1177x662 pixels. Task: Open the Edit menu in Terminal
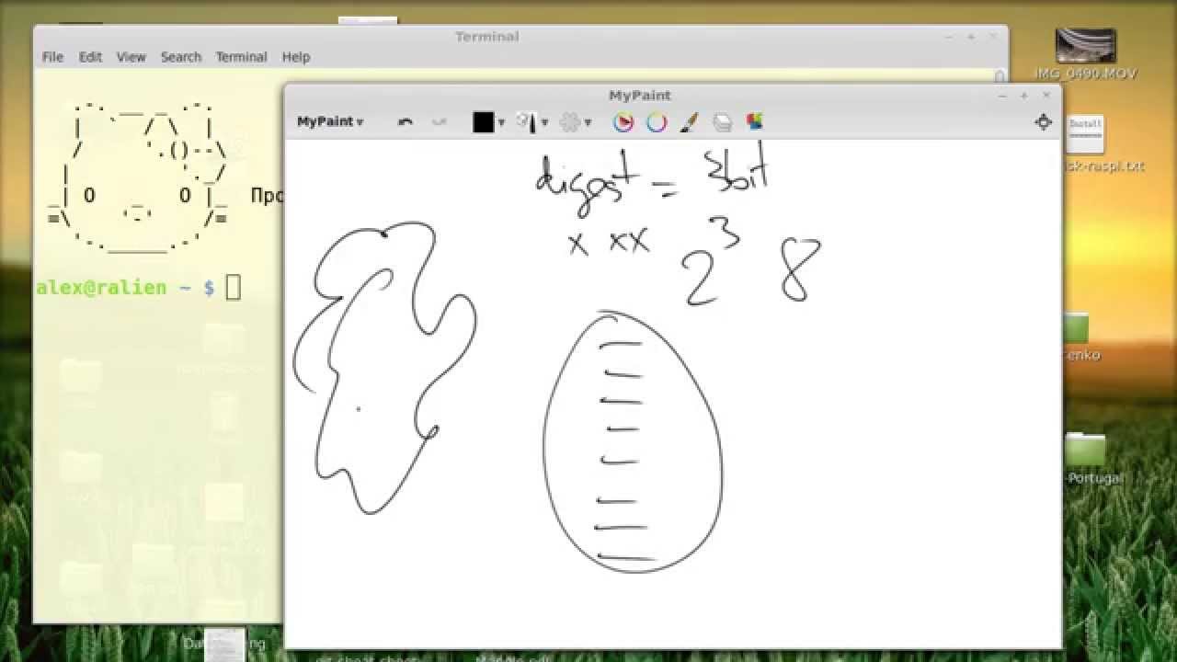tap(90, 57)
